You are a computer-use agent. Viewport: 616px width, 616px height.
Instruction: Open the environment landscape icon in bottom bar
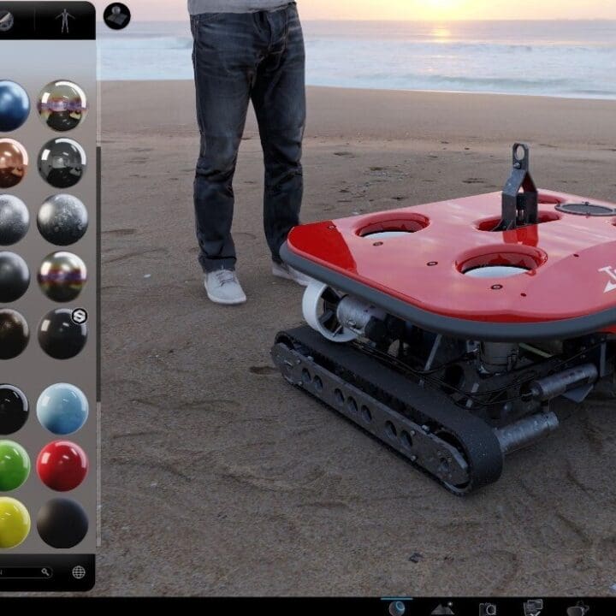click(x=442, y=607)
